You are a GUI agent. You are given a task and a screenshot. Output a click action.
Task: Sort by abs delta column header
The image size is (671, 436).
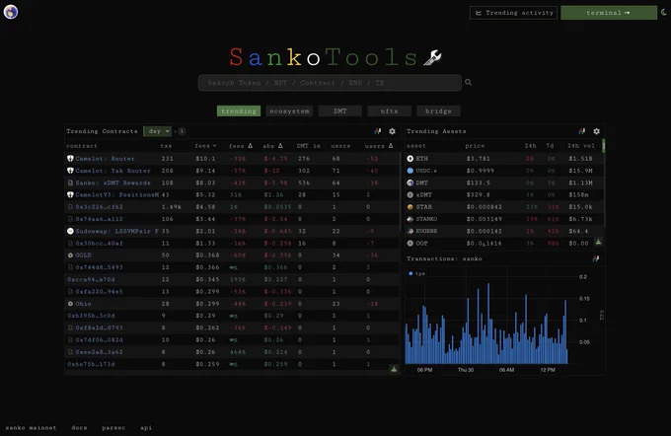click(x=273, y=146)
